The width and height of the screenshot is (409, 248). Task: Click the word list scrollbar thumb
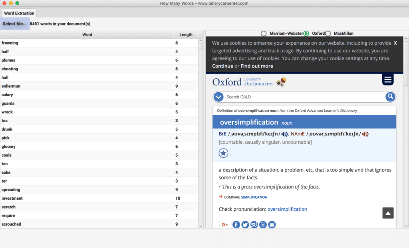(x=201, y=46)
